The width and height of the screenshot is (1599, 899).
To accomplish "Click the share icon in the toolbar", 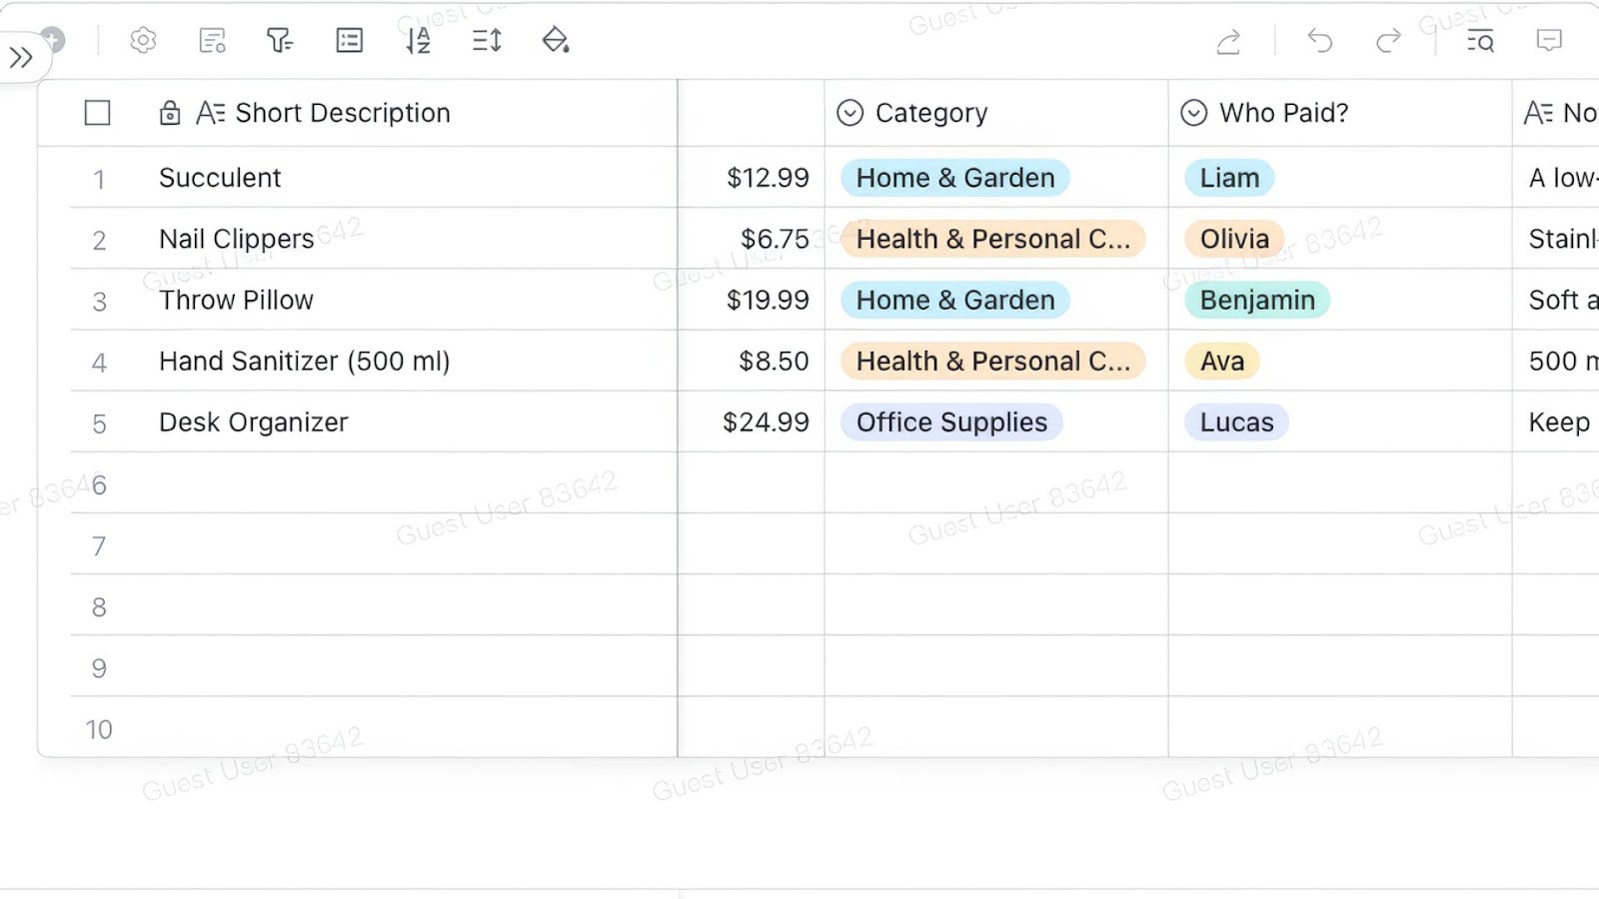I will coord(1227,41).
